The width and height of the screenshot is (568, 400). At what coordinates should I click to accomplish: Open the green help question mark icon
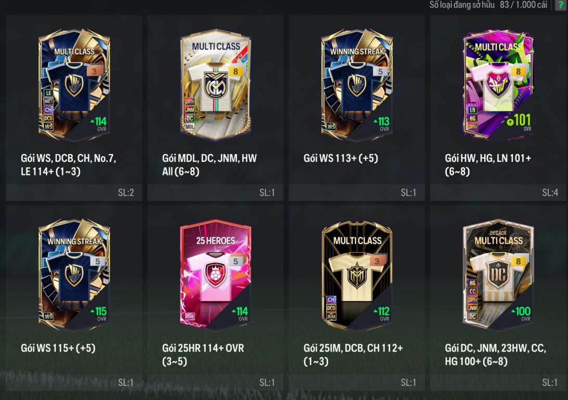click(561, 5)
